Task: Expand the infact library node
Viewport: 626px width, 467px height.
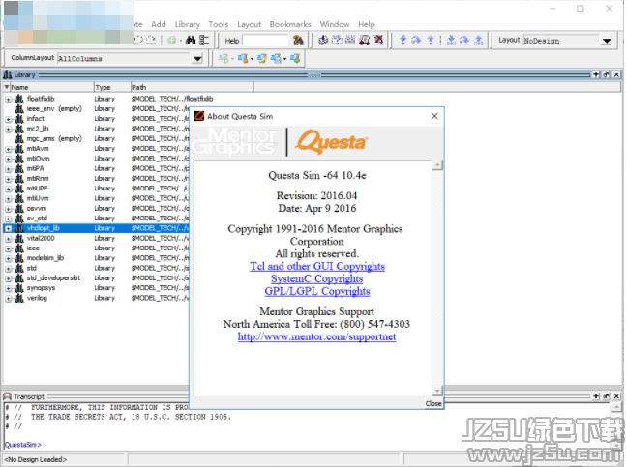Action: (x=8, y=119)
